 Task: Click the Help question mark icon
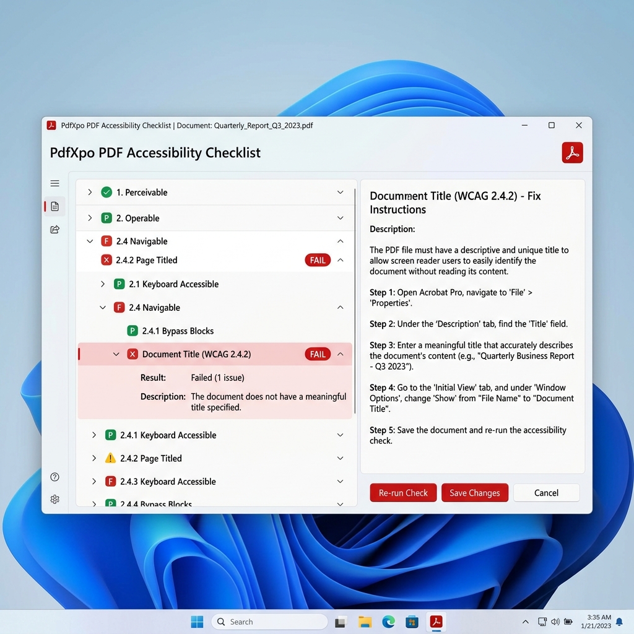tap(54, 477)
